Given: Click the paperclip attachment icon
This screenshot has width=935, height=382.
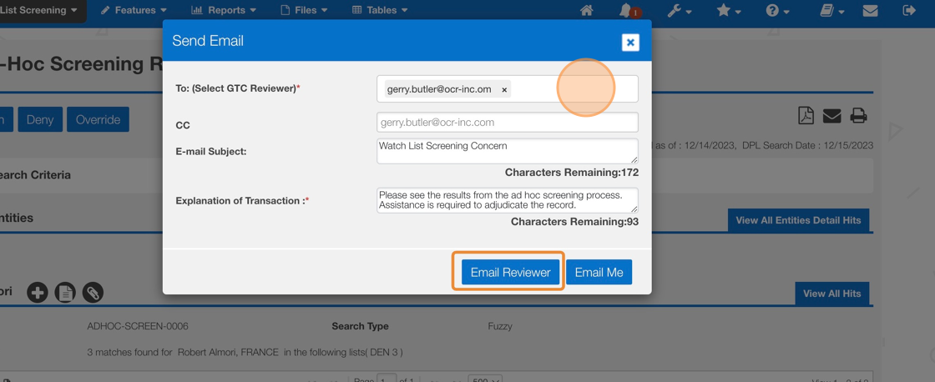Looking at the screenshot, I should (x=93, y=292).
